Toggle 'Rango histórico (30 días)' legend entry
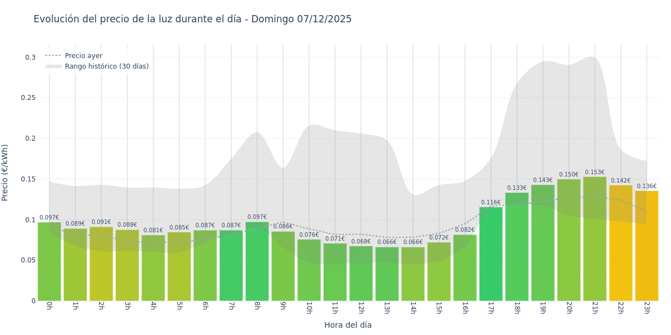This screenshot has height=335, width=671. (x=106, y=66)
